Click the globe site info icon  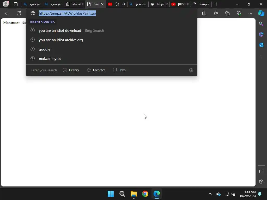[x=33, y=13]
